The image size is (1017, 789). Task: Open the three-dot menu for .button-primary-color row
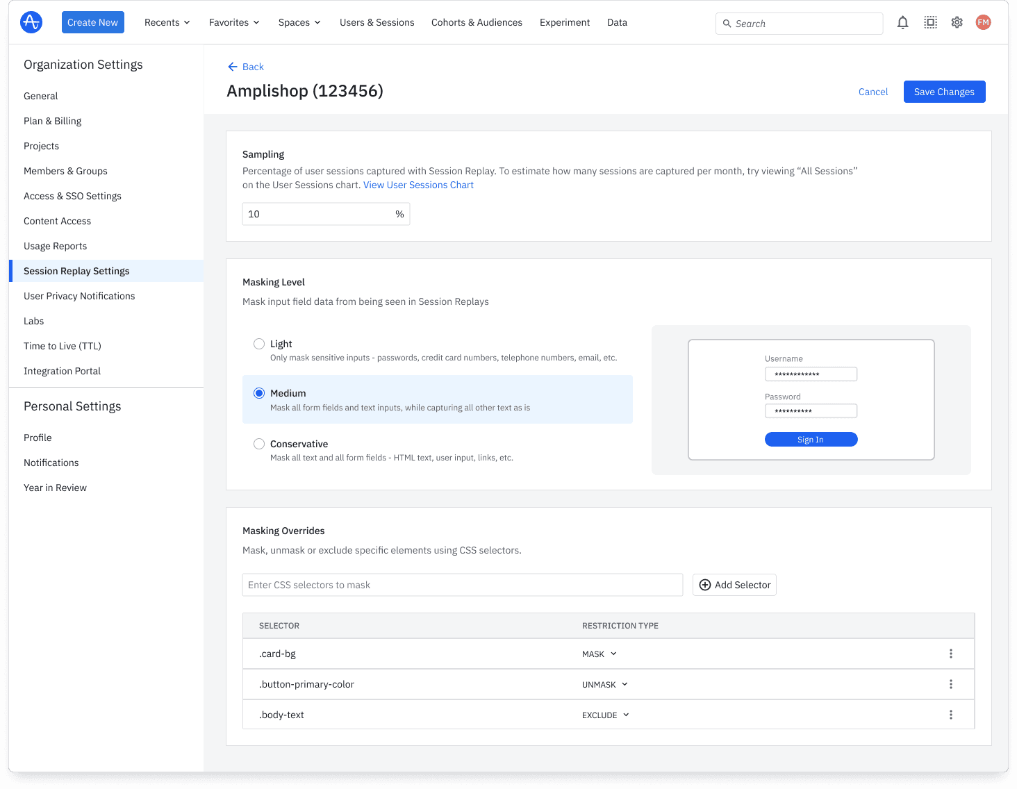(x=950, y=684)
